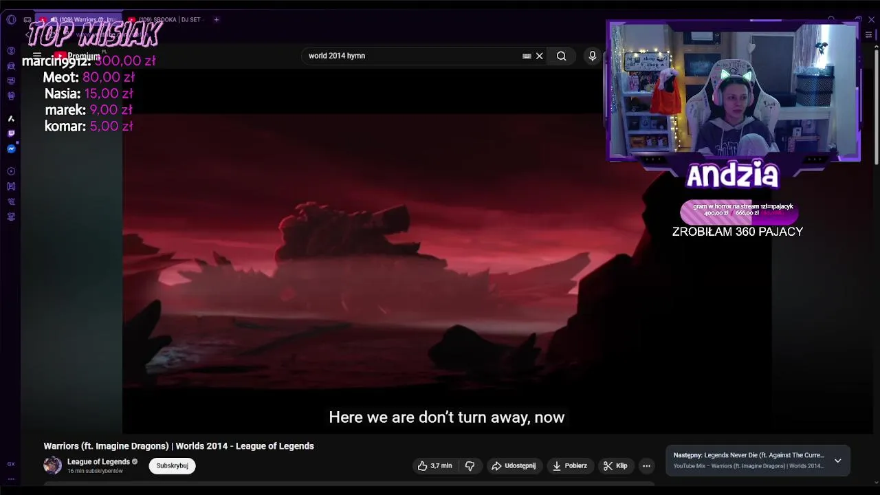
Task: Subscribe with the Subskrybuj button
Action: pos(172,465)
